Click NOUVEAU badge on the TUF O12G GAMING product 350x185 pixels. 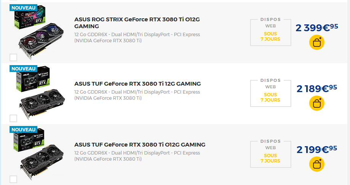pyautogui.click(x=23, y=129)
